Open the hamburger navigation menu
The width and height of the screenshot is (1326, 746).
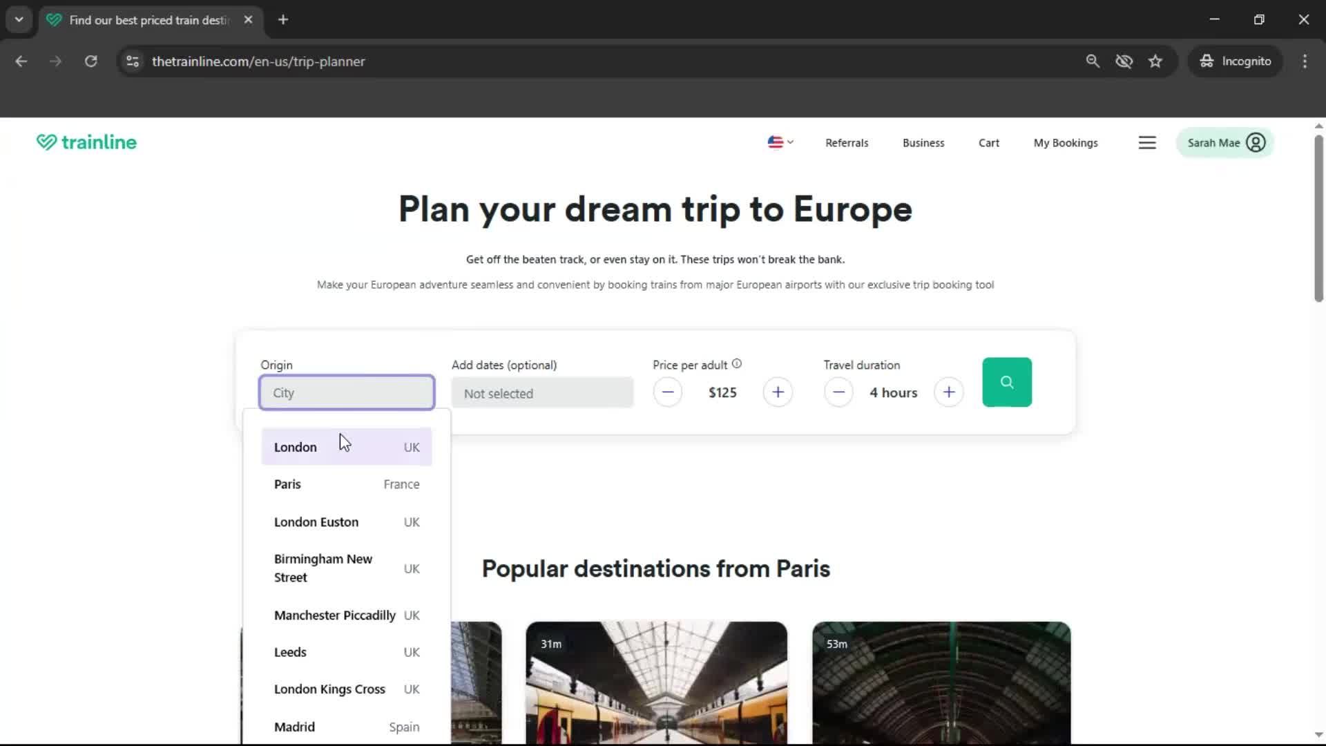click(x=1148, y=142)
